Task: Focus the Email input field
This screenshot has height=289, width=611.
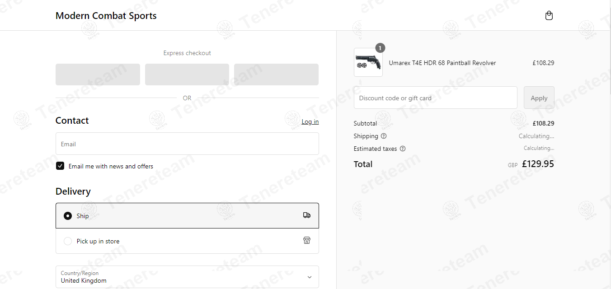Action: (x=187, y=144)
